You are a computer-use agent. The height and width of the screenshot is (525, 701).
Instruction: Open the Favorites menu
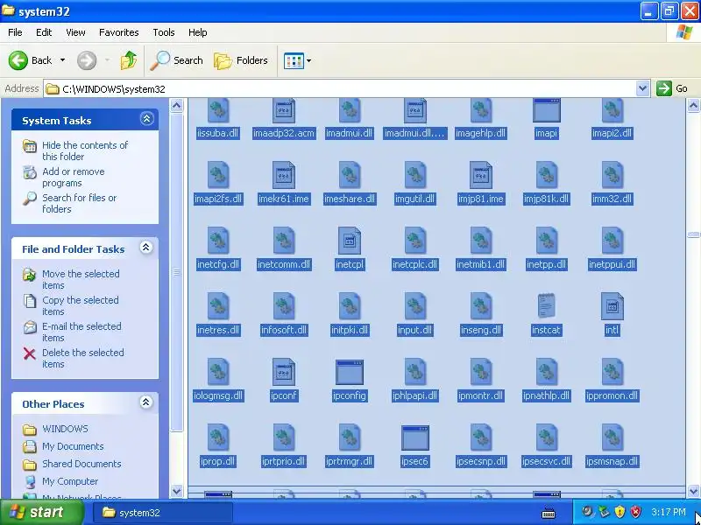[119, 32]
